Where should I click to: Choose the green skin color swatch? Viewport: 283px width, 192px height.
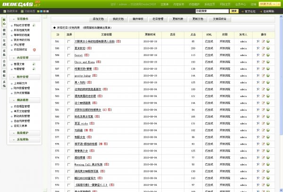pos(38,11)
